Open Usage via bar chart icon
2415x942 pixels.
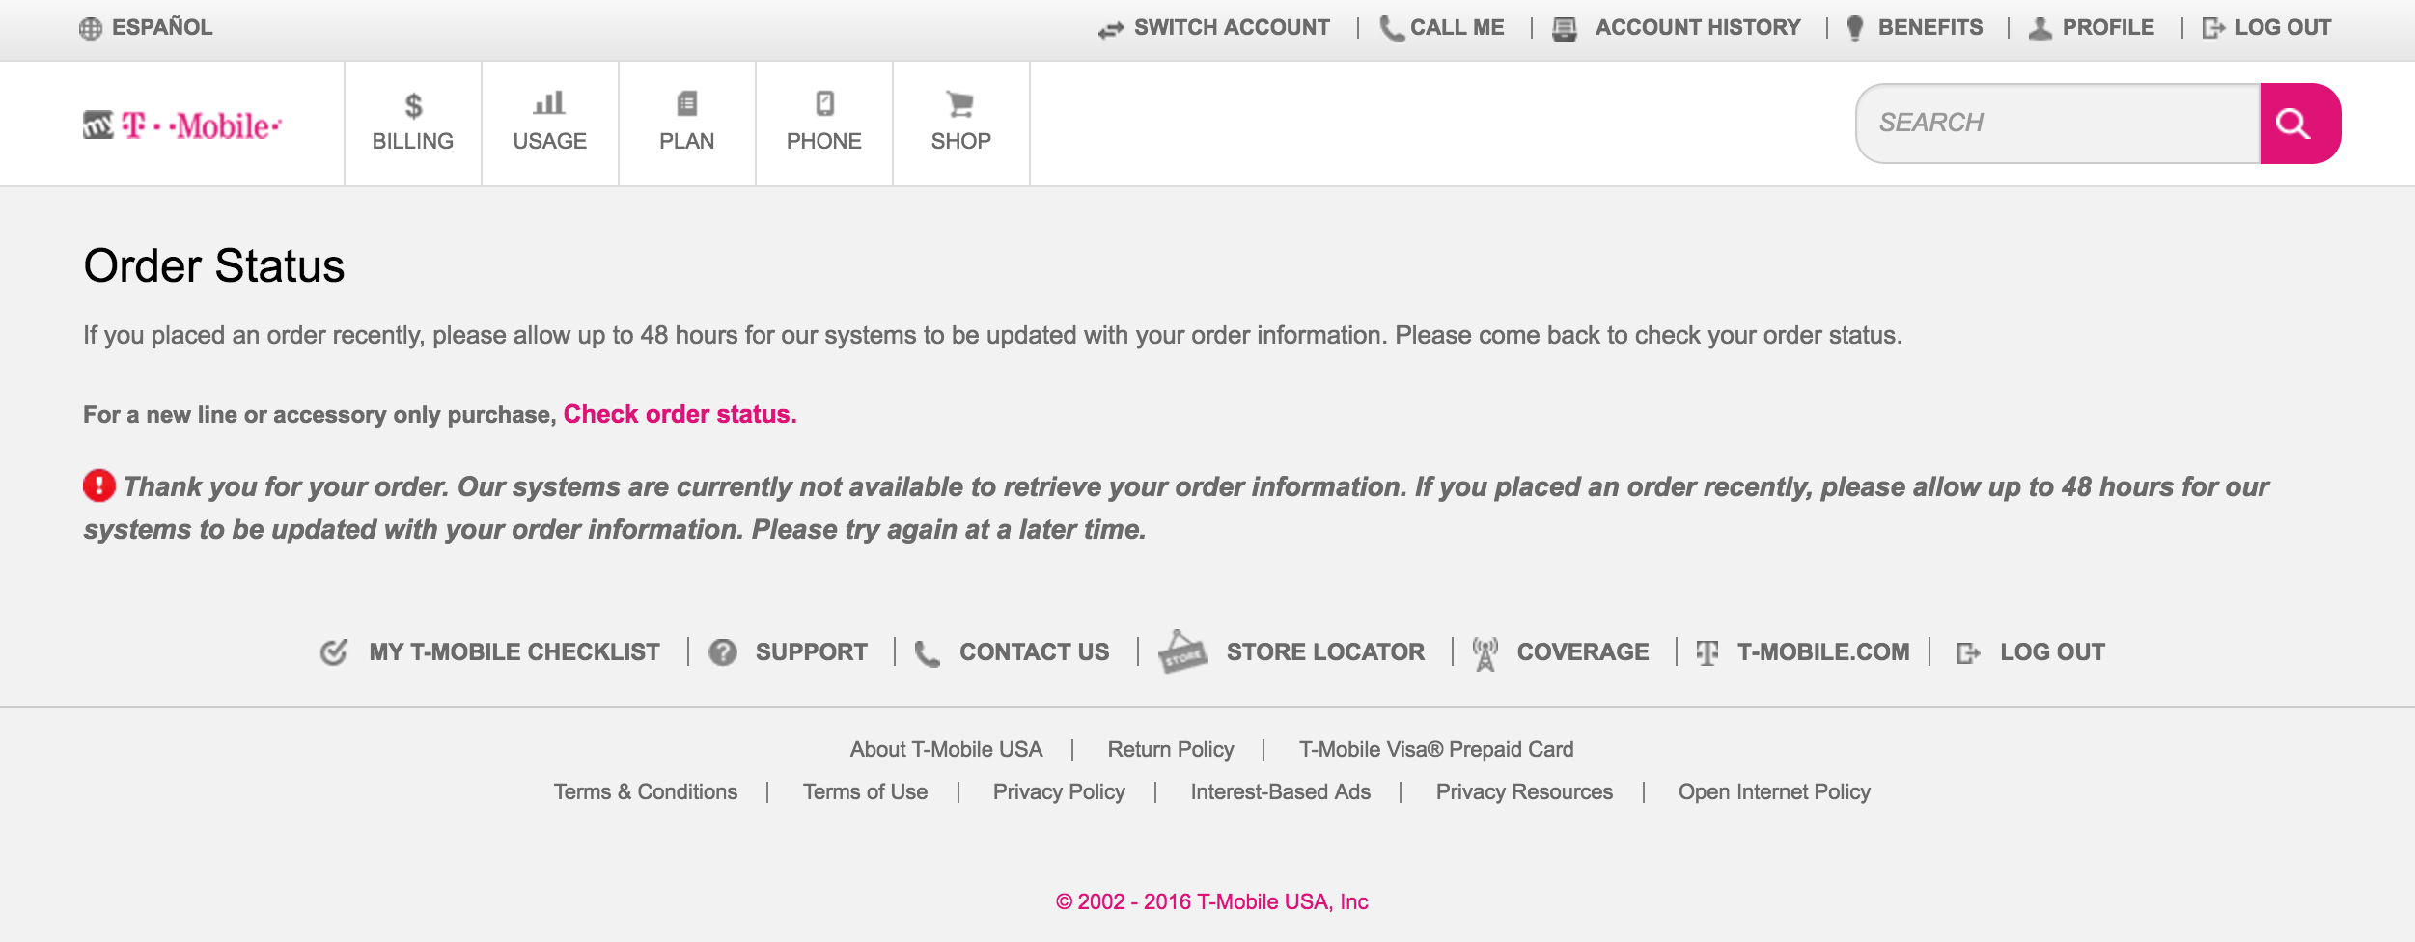tap(549, 103)
